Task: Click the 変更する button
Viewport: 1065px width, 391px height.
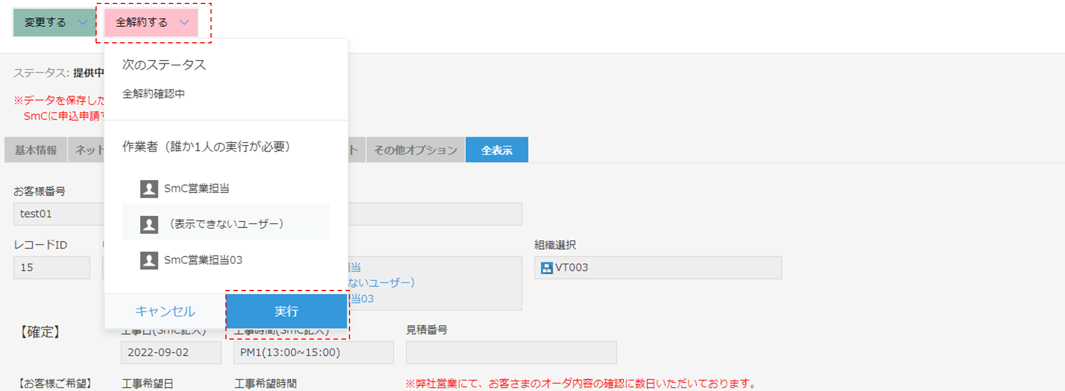Action: [54, 22]
